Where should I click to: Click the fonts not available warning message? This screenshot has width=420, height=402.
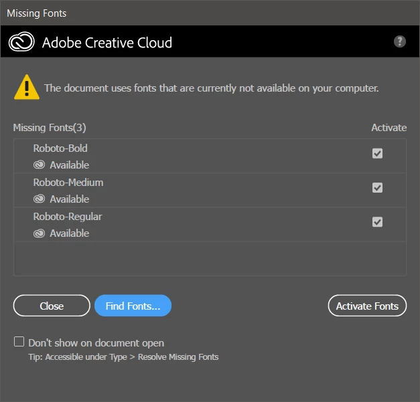click(211, 88)
